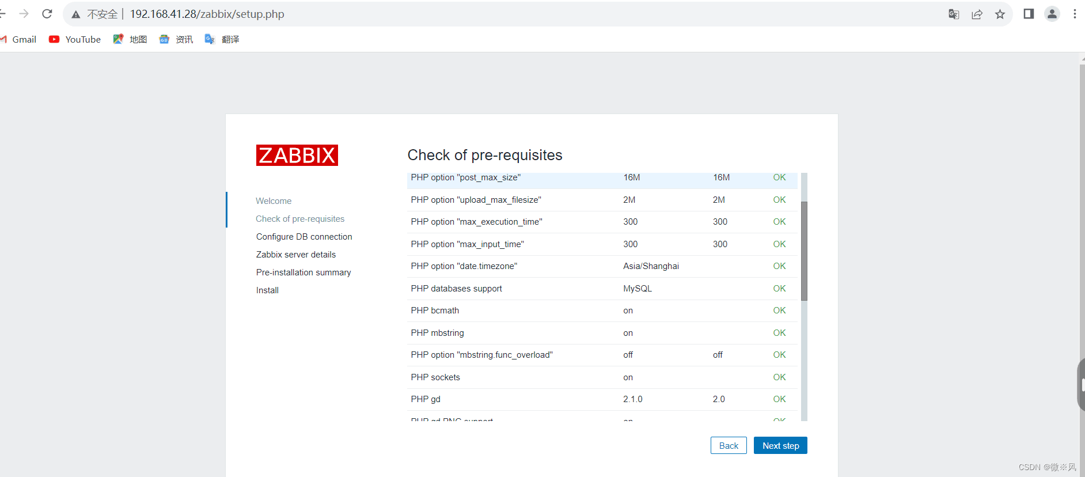The width and height of the screenshot is (1085, 477).
Task: Select the Install step
Action: pos(267,290)
